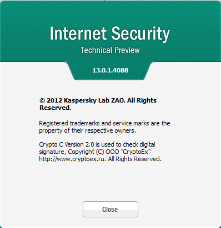221x228 pixels.
Task: Click the word Internet in title
Action: pos(78,33)
